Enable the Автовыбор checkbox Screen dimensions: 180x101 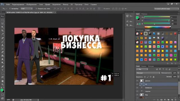(x=10, y=9)
